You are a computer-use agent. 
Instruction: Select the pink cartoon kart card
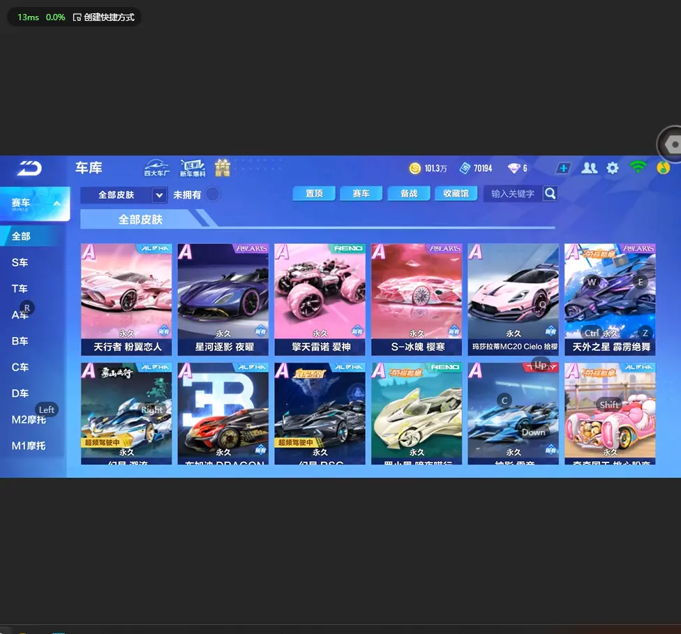(611, 414)
